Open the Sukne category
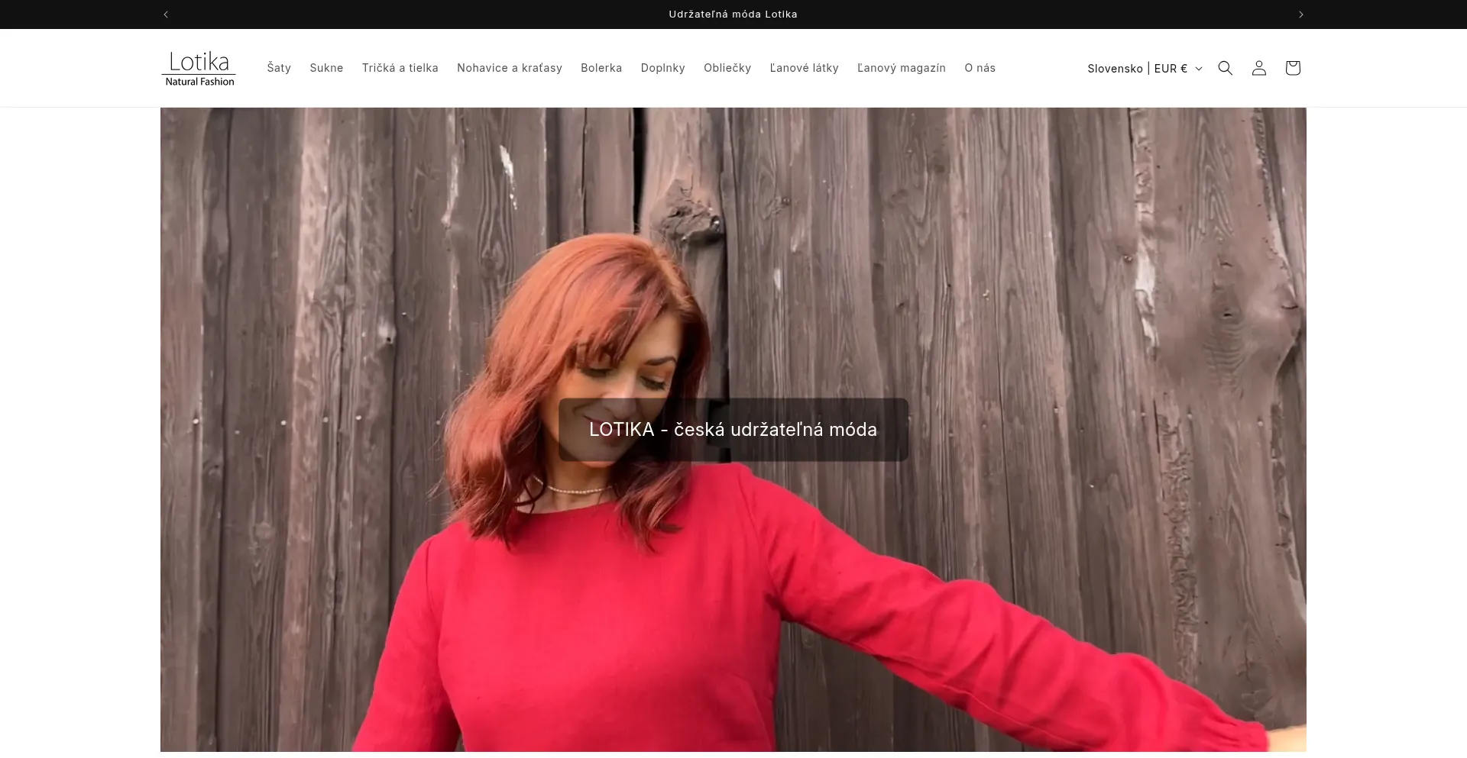The height and width of the screenshot is (758, 1467). pos(326,68)
